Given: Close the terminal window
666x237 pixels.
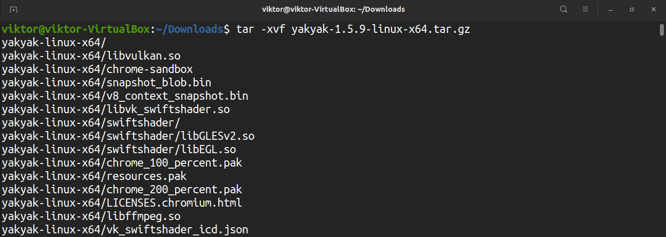Looking at the screenshot, I should pos(654,9).
